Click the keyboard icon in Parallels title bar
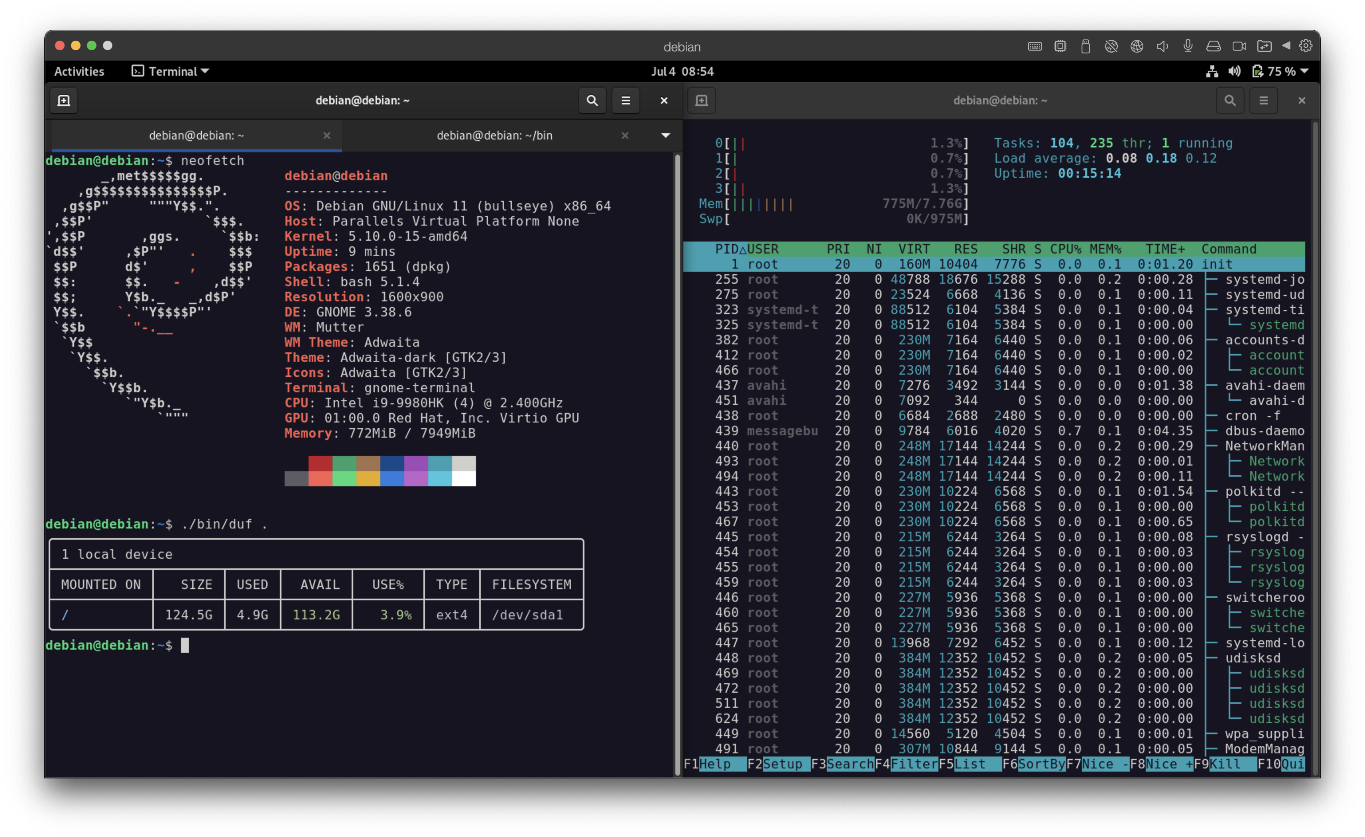The image size is (1365, 837). [x=1034, y=47]
